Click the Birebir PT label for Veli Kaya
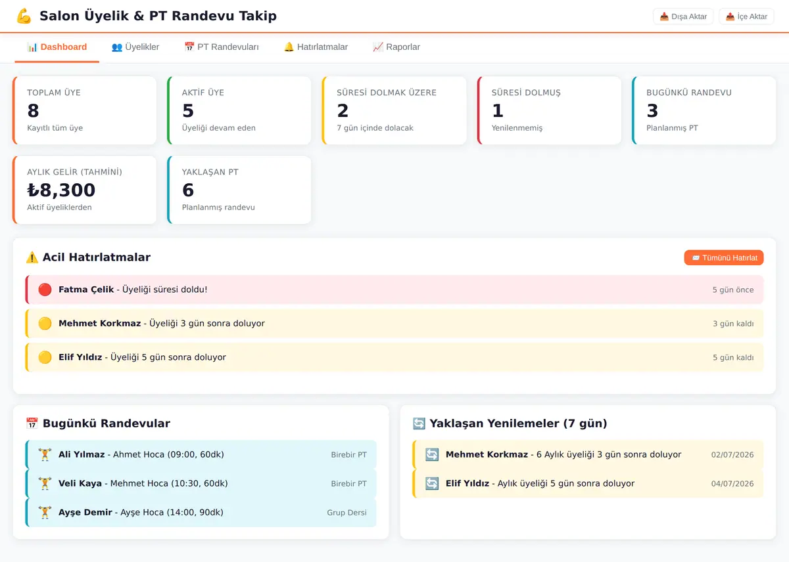The width and height of the screenshot is (789, 562). click(x=348, y=484)
